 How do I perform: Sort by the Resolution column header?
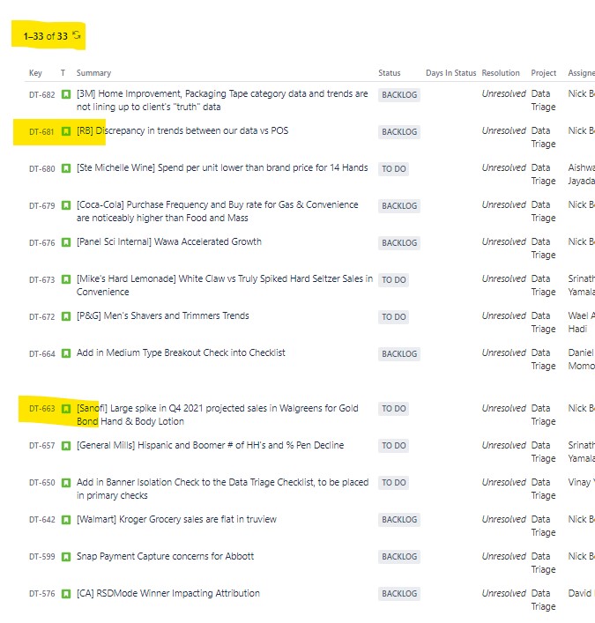tap(501, 73)
